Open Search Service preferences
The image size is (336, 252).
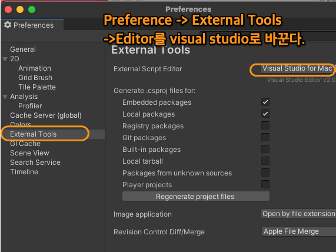pyautogui.click(x=35, y=163)
